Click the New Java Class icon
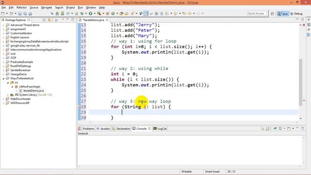311x175 pixels. (x=113, y=14)
